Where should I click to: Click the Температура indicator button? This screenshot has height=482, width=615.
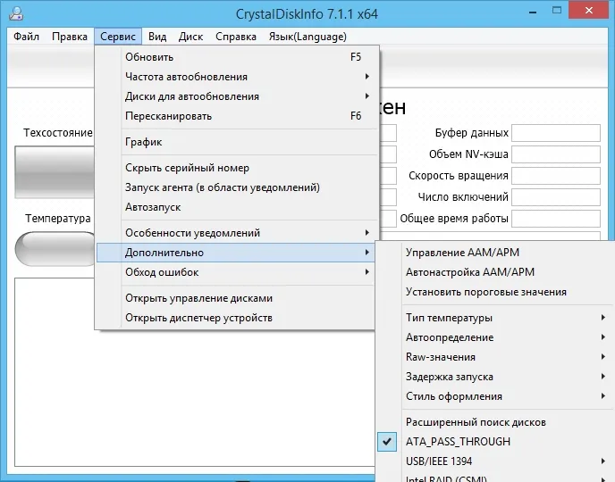pyautogui.click(x=55, y=249)
